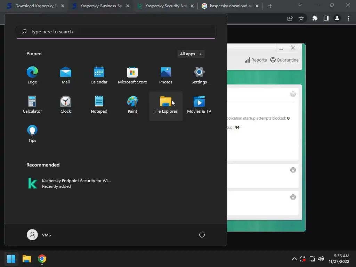Open Microsoft Store from pinned apps
Screen dimensions: 356x267
(x=132, y=75)
